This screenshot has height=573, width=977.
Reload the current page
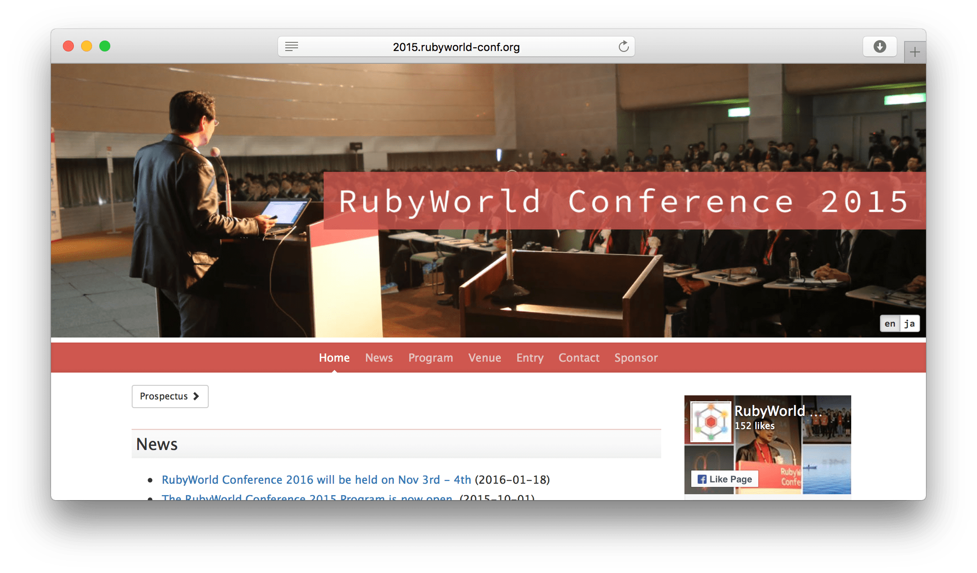coord(623,46)
